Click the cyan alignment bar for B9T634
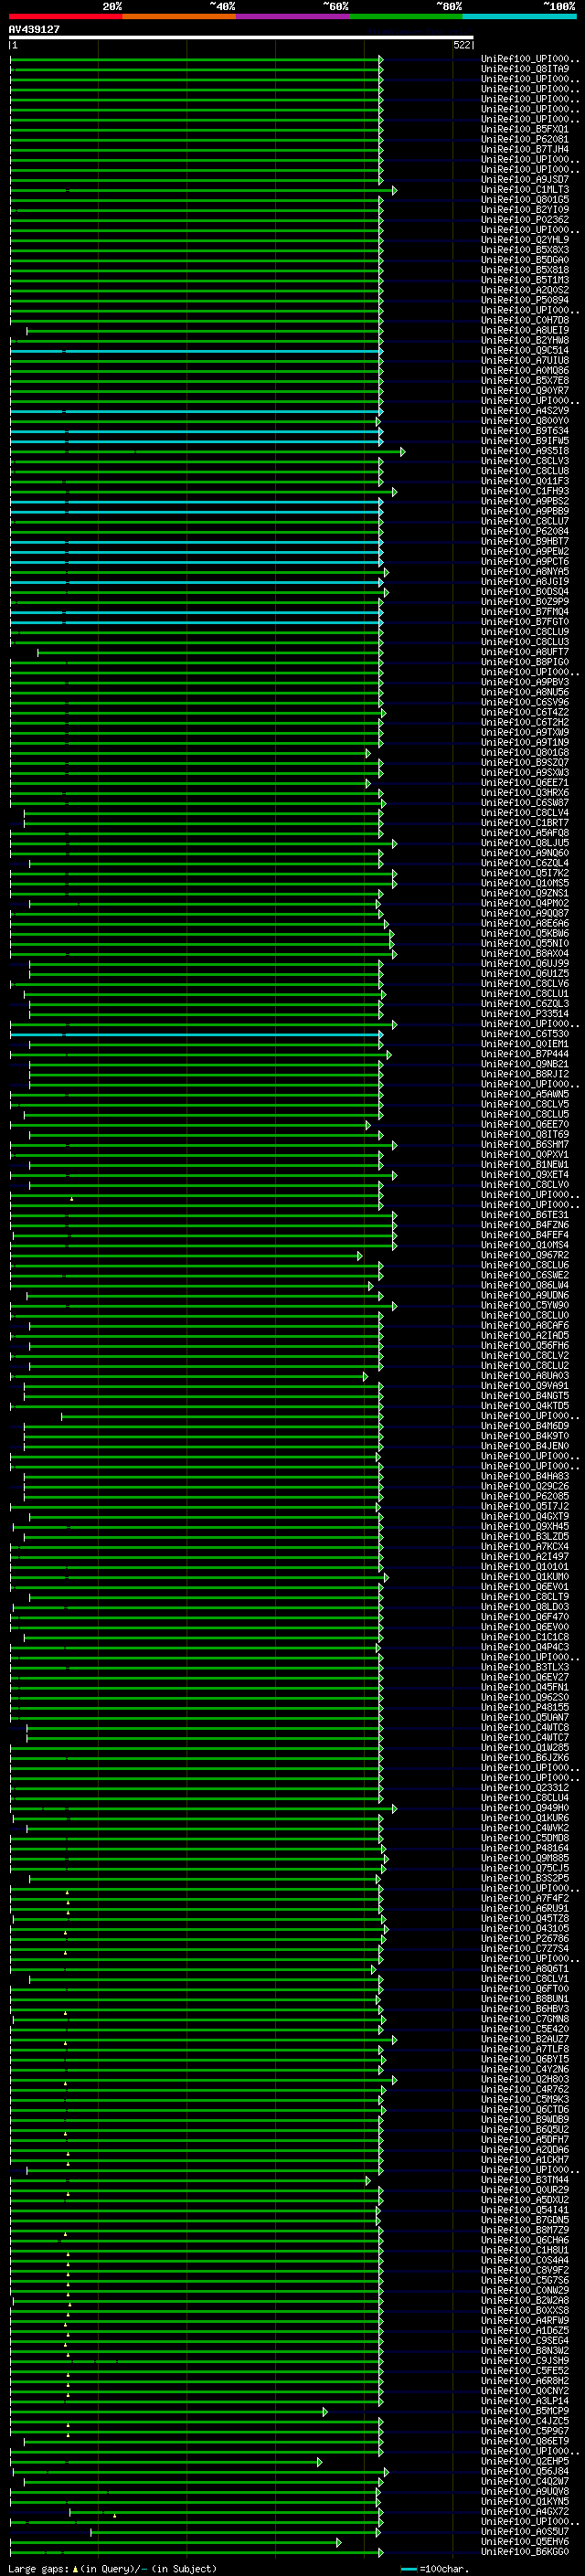This screenshot has width=585, height=2576. [x=195, y=431]
